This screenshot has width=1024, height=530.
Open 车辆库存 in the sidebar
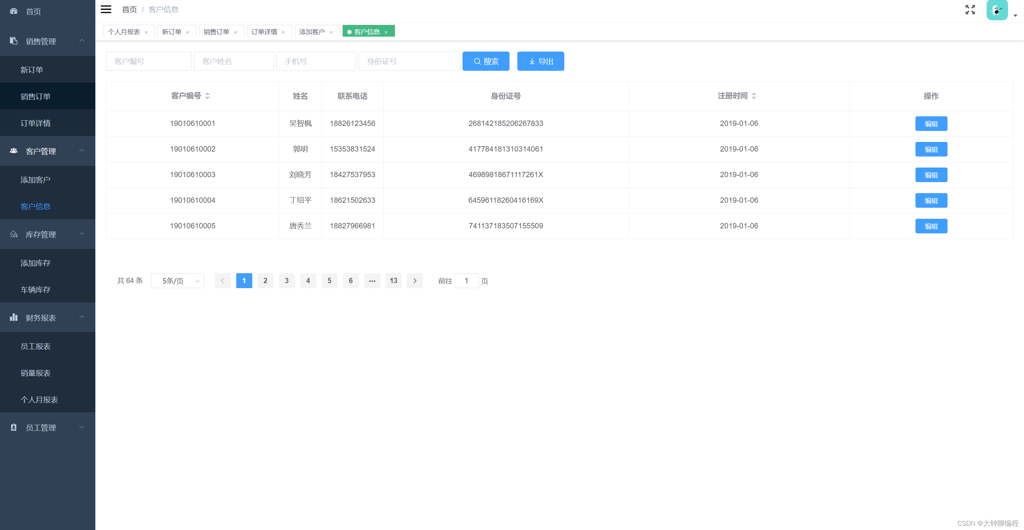(x=35, y=290)
